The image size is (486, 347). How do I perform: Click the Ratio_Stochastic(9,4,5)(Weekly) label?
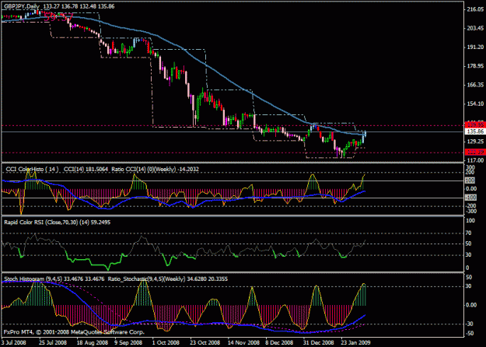[x=146, y=279]
